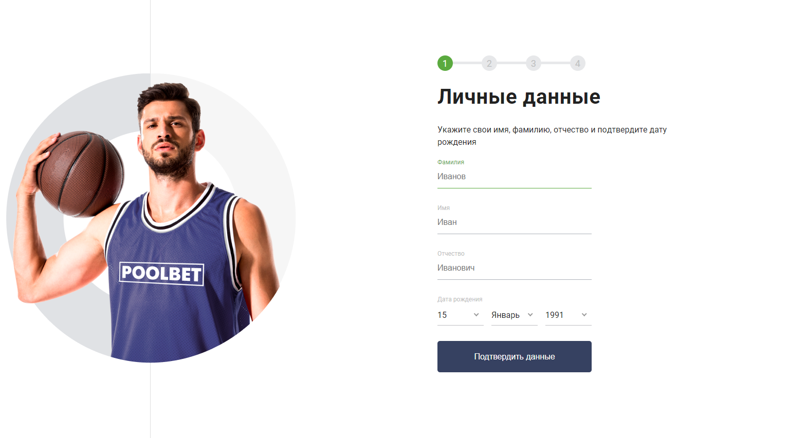Click the instruction text about имя, фамилию
The image size is (806, 438).
click(552, 136)
